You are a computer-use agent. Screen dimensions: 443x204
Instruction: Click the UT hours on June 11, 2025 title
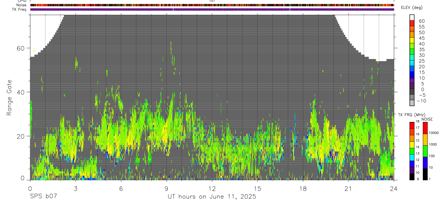pyautogui.click(x=212, y=197)
